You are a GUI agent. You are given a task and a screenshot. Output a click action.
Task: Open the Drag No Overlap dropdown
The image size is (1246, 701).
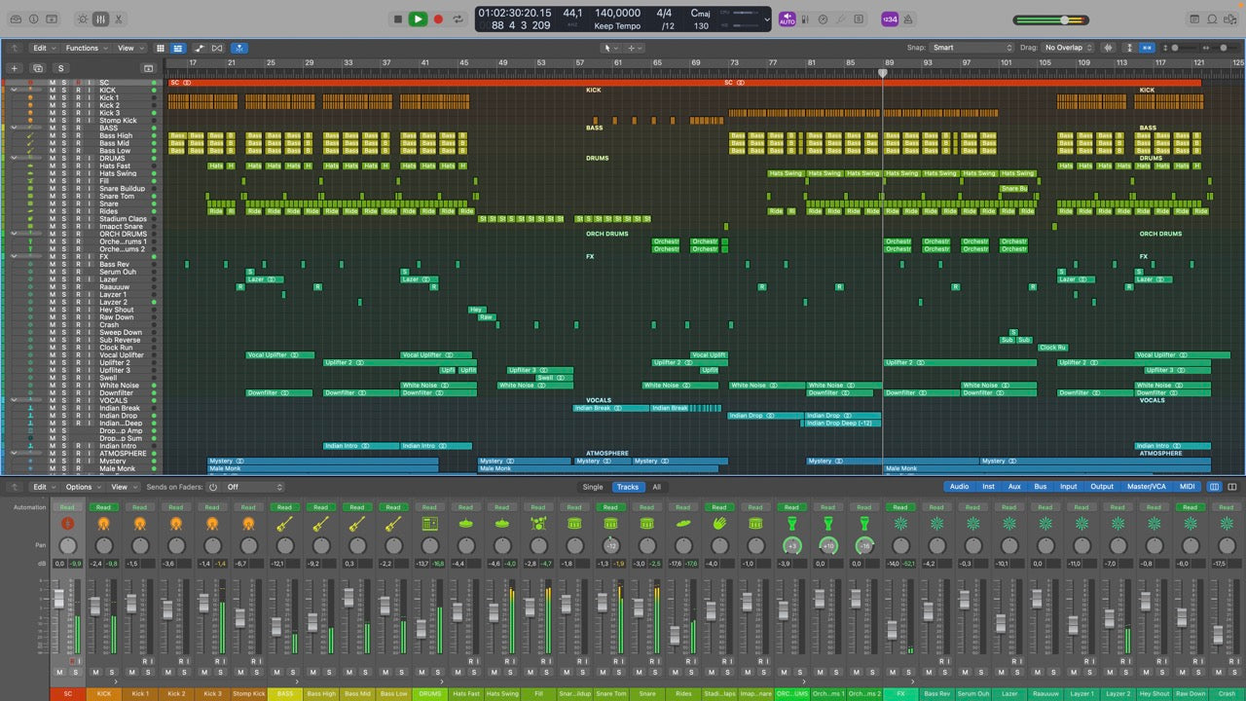click(x=1070, y=48)
